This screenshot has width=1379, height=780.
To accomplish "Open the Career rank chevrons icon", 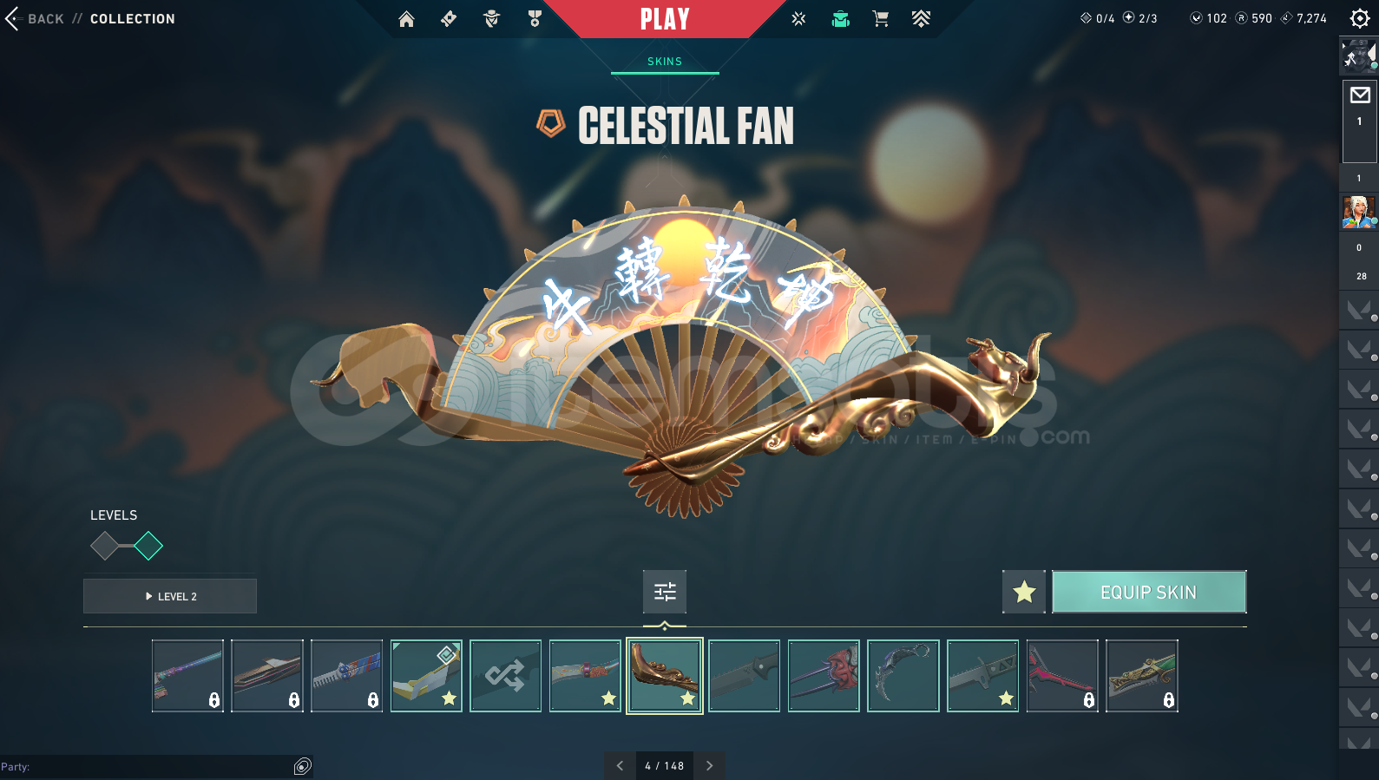I will 921,19.
